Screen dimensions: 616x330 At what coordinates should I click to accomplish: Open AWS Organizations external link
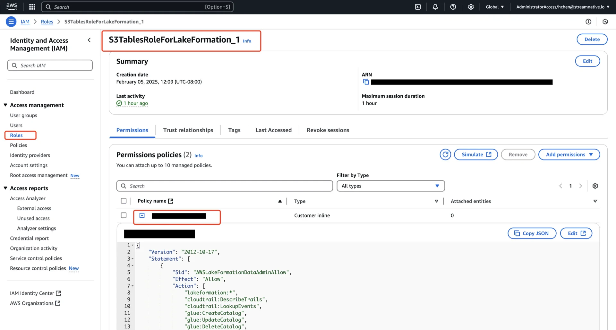(x=35, y=303)
